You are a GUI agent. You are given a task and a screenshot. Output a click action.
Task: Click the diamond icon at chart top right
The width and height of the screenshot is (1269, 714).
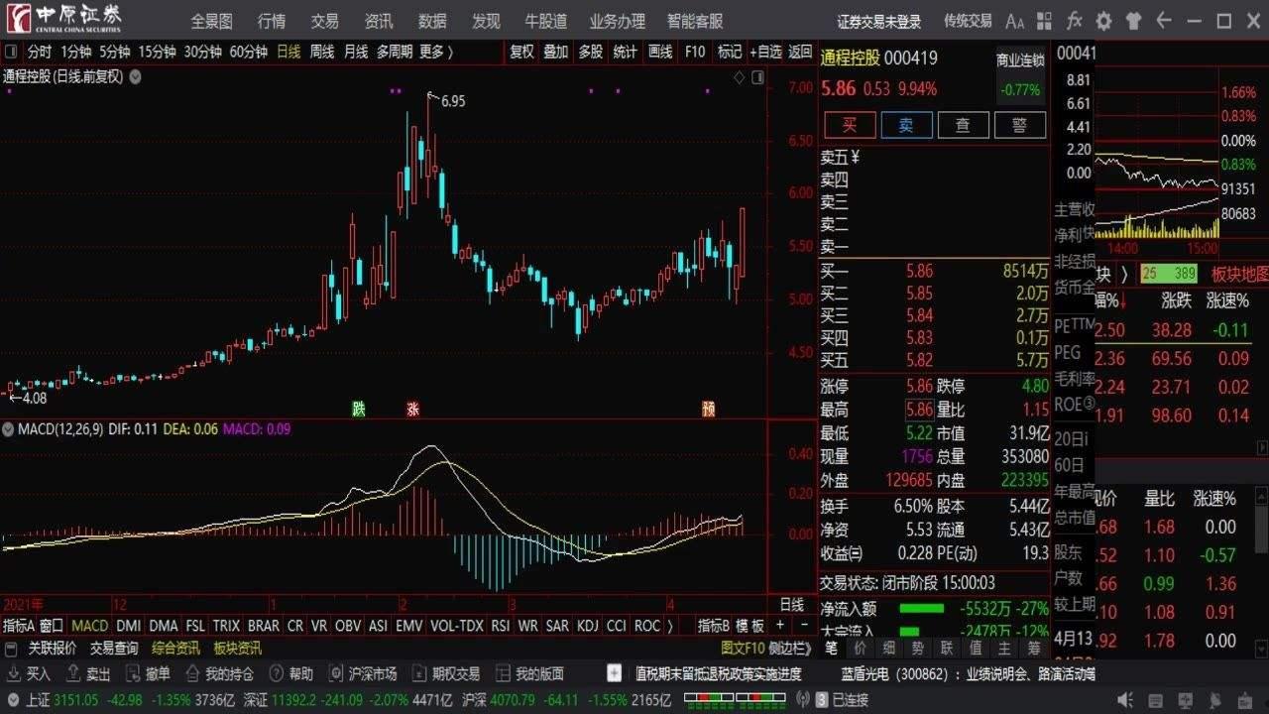(738, 76)
